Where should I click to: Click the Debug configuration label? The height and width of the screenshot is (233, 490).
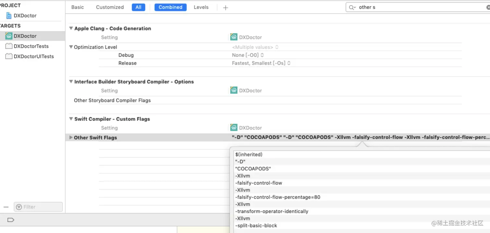click(x=126, y=55)
